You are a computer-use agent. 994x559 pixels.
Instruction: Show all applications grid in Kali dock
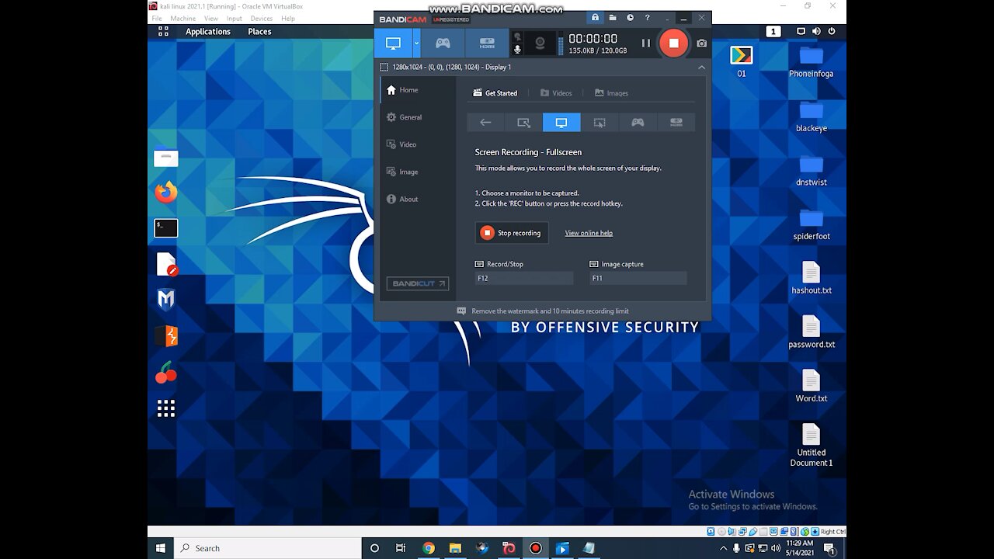pyautogui.click(x=166, y=408)
